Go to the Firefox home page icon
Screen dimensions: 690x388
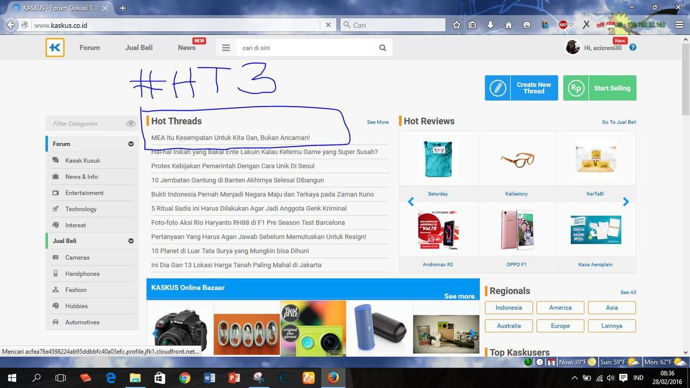point(508,25)
